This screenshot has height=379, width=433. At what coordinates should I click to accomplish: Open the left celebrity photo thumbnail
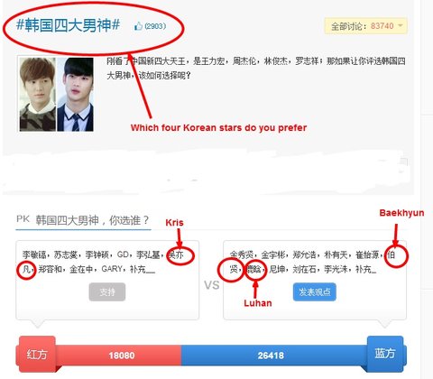[37, 94]
